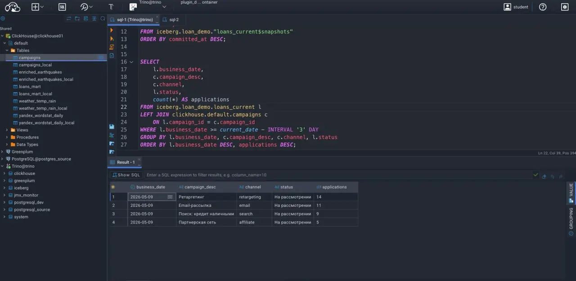Execute the SQL statement with play icon
This screenshot has width=576, height=281.
[x=112, y=31]
